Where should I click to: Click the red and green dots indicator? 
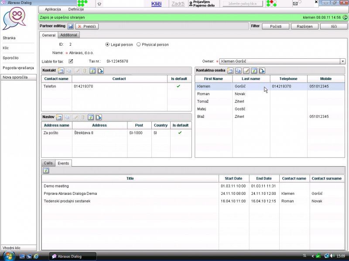click(x=271, y=3)
